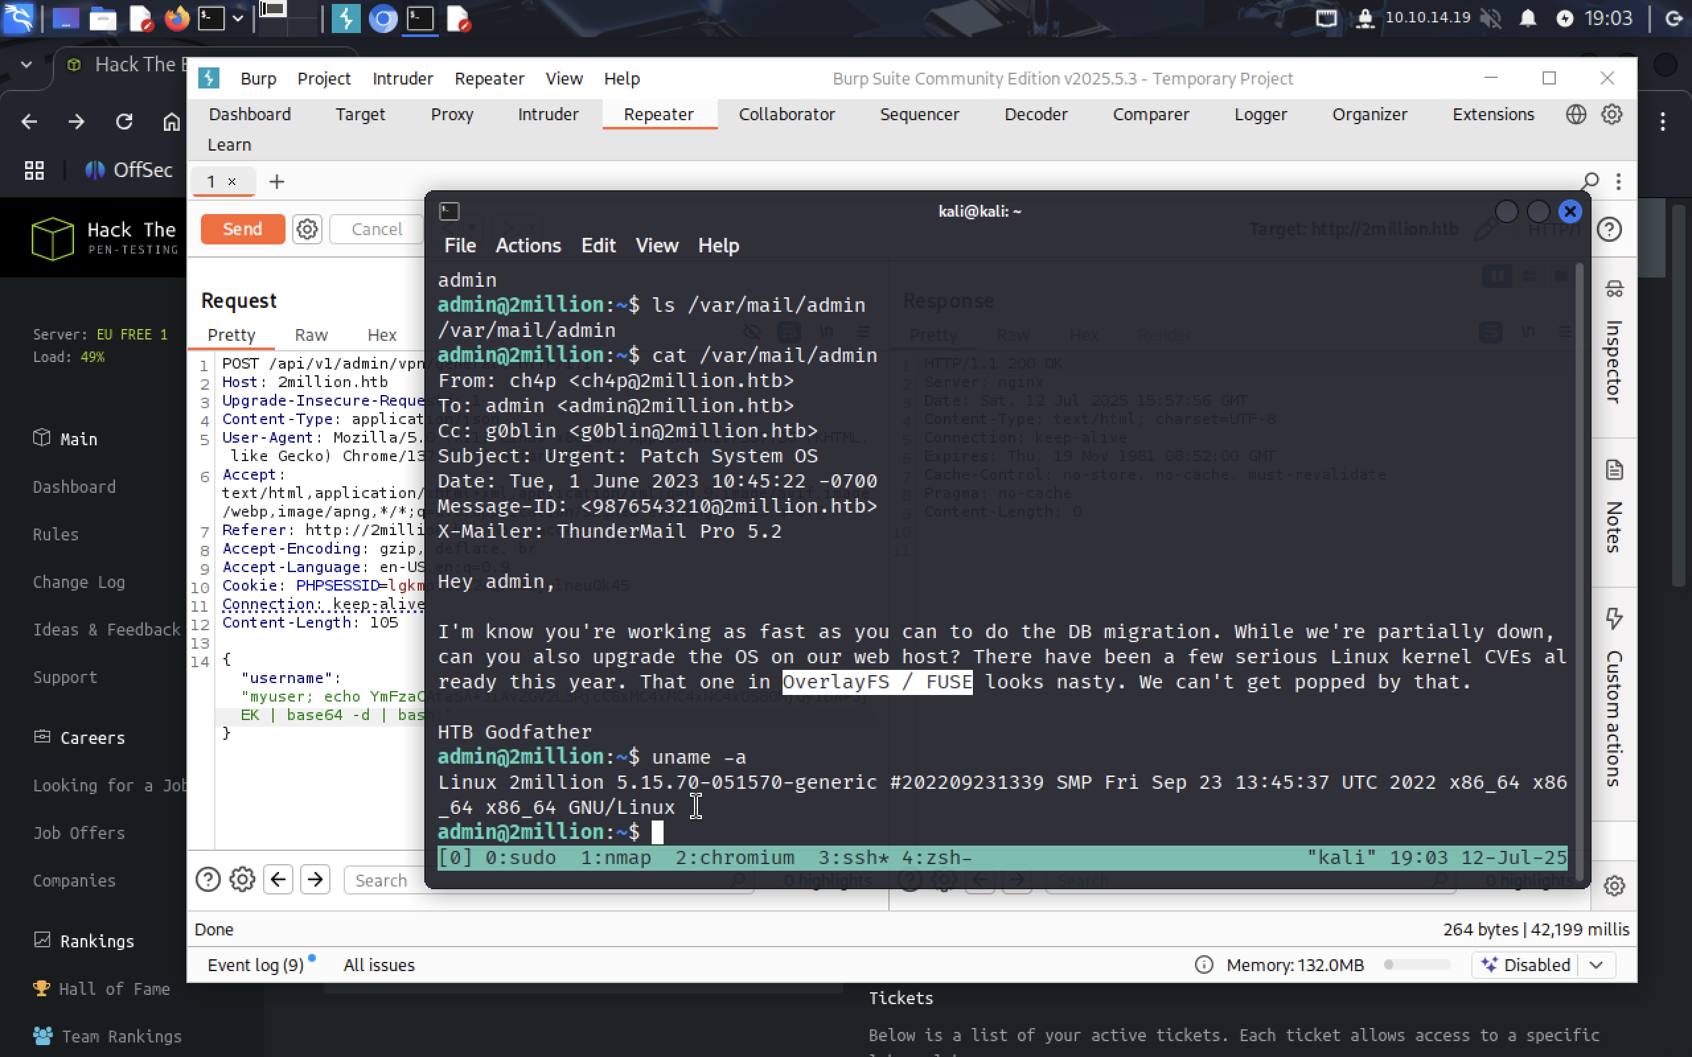Switch to the Collaborator tab
Image resolution: width=1692 pixels, height=1057 pixels.
tap(787, 114)
